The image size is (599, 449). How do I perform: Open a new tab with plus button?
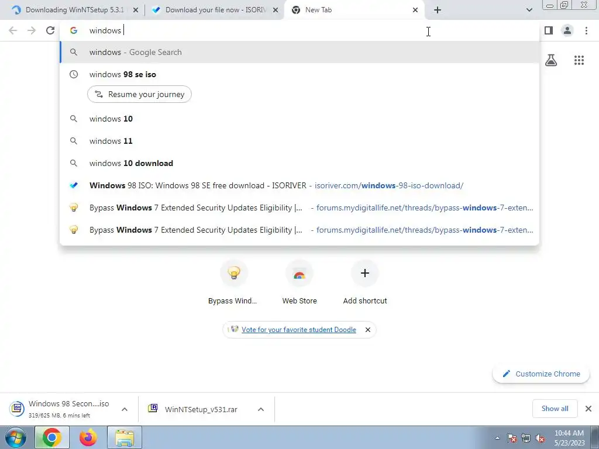click(x=438, y=10)
